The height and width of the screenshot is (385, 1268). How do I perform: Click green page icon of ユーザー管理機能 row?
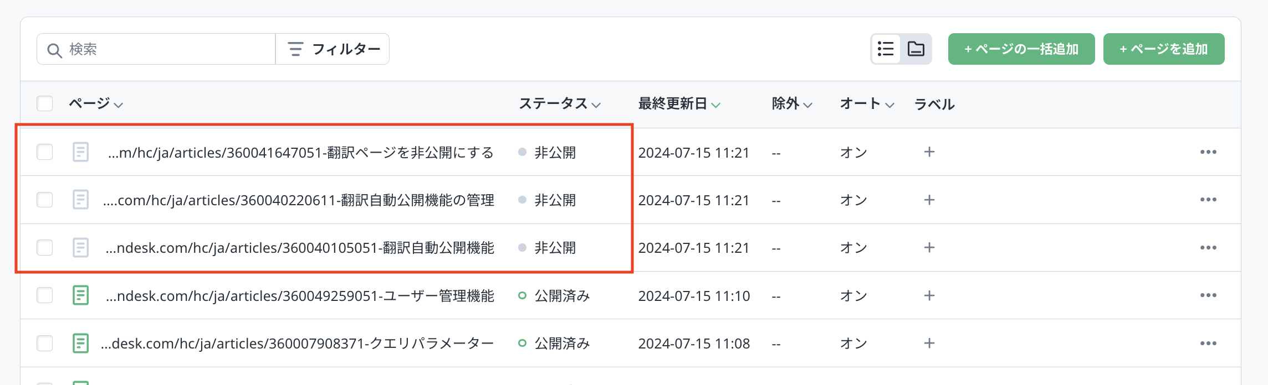coord(81,295)
